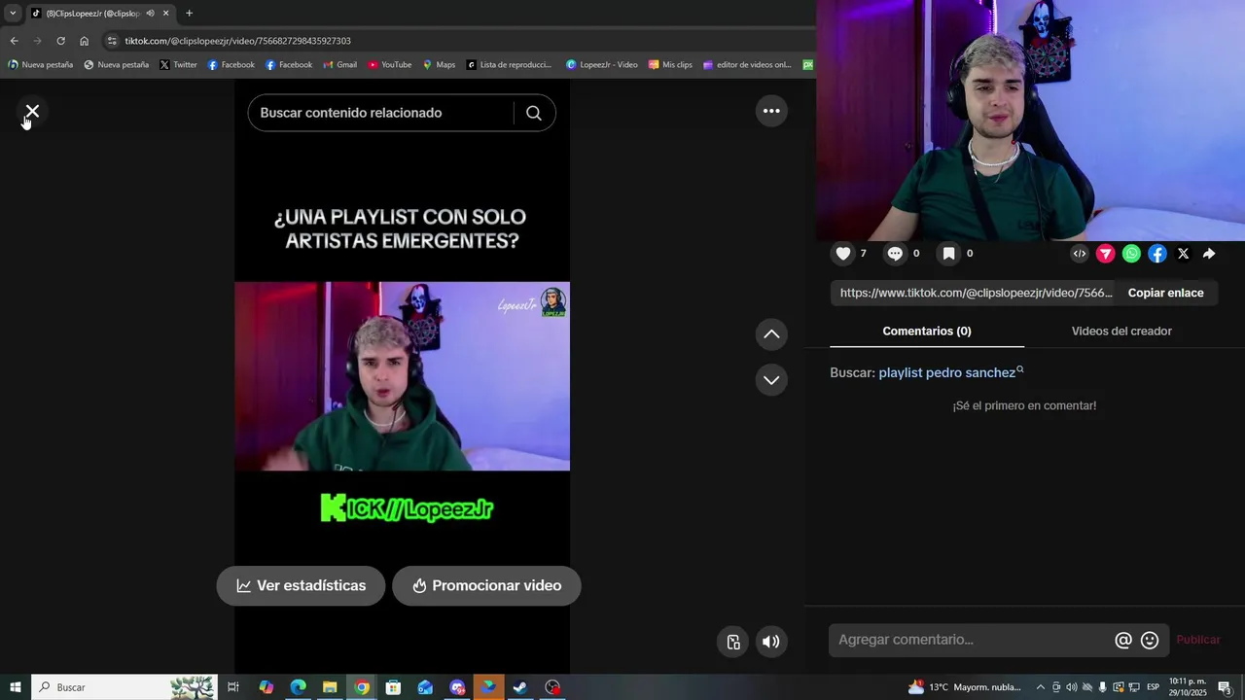Image resolution: width=1245 pixels, height=700 pixels.
Task: Open the Windows Start menu
Action: (15, 687)
